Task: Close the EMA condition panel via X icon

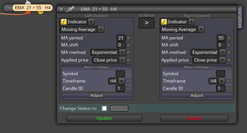Action: point(61,9)
